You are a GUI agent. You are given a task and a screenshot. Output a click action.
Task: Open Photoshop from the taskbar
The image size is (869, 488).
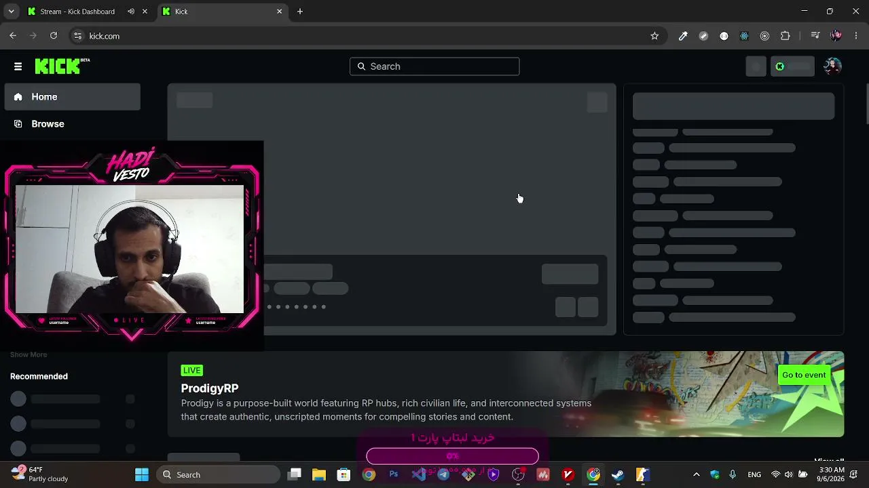[394, 474]
